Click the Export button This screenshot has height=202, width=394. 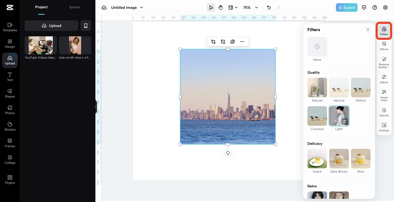tap(347, 8)
